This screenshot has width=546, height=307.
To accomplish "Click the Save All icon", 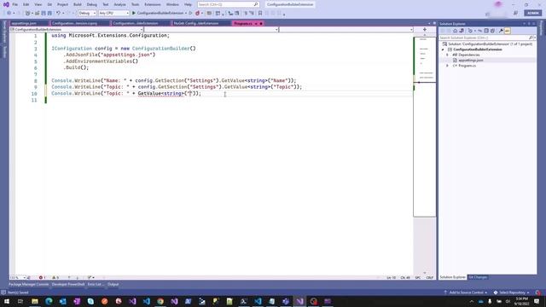I will [x=49, y=13].
